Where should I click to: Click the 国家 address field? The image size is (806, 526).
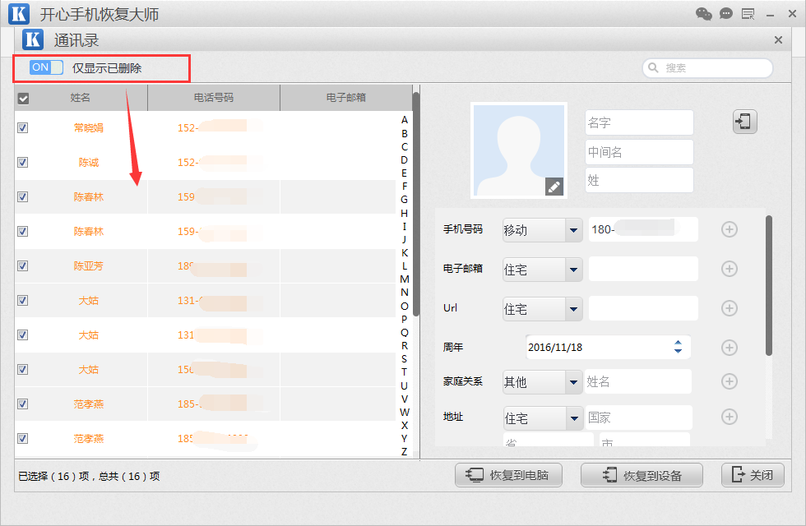639,418
